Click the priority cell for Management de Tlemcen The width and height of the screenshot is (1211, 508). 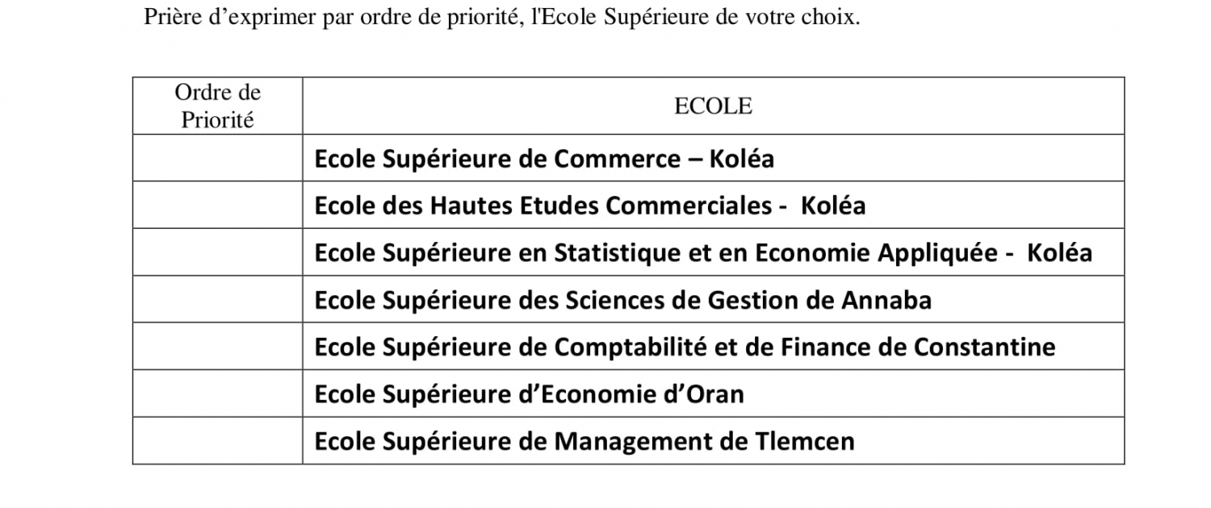(217, 441)
